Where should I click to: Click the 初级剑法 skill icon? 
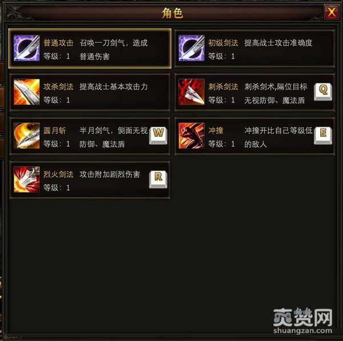pyautogui.click(x=192, y=48)
